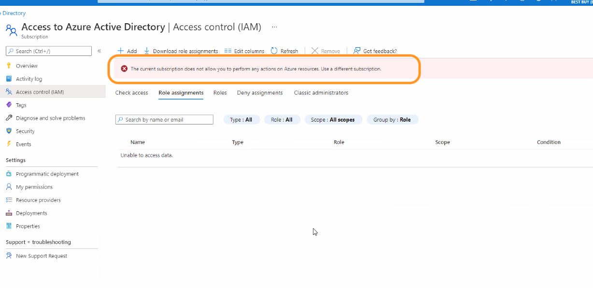Click the Overview key icon
Screen dimensions: 593x288
(9, 66)
